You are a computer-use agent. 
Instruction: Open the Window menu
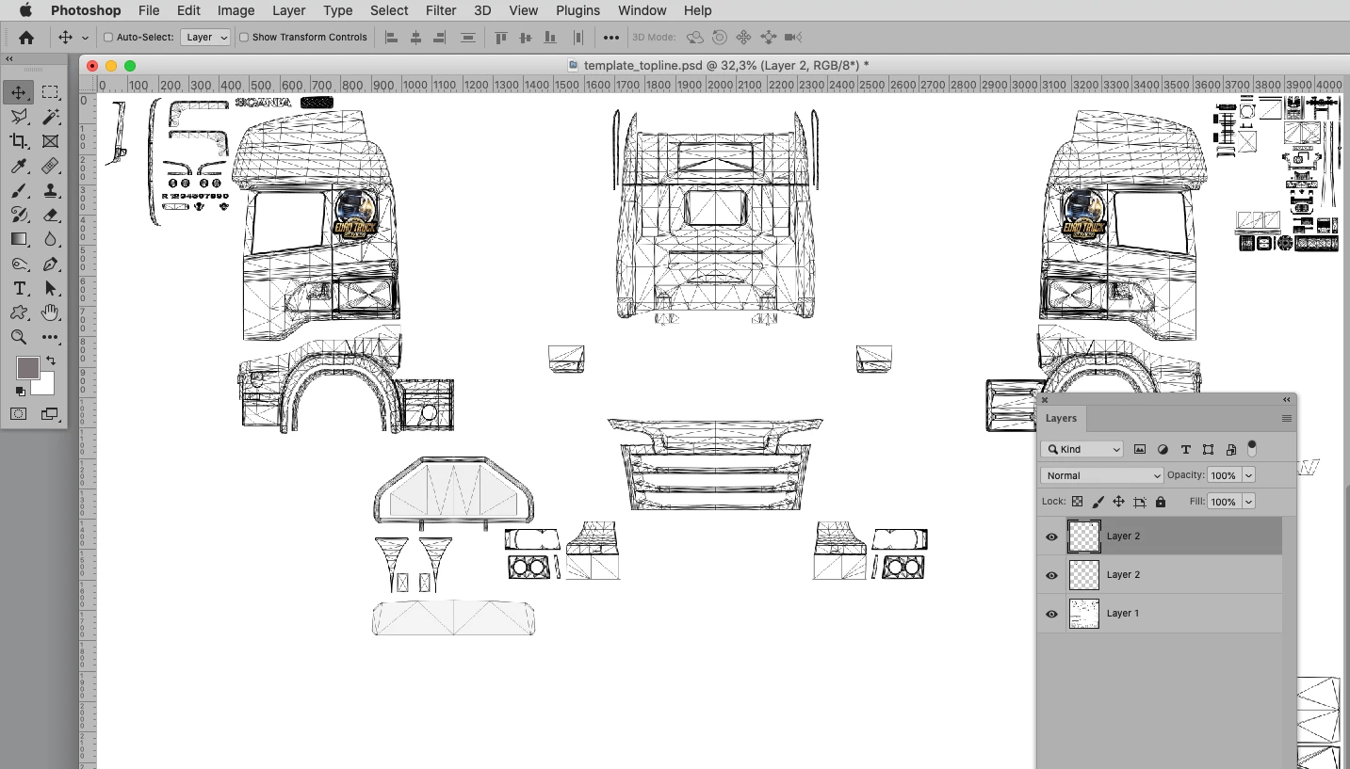(641, 10)
